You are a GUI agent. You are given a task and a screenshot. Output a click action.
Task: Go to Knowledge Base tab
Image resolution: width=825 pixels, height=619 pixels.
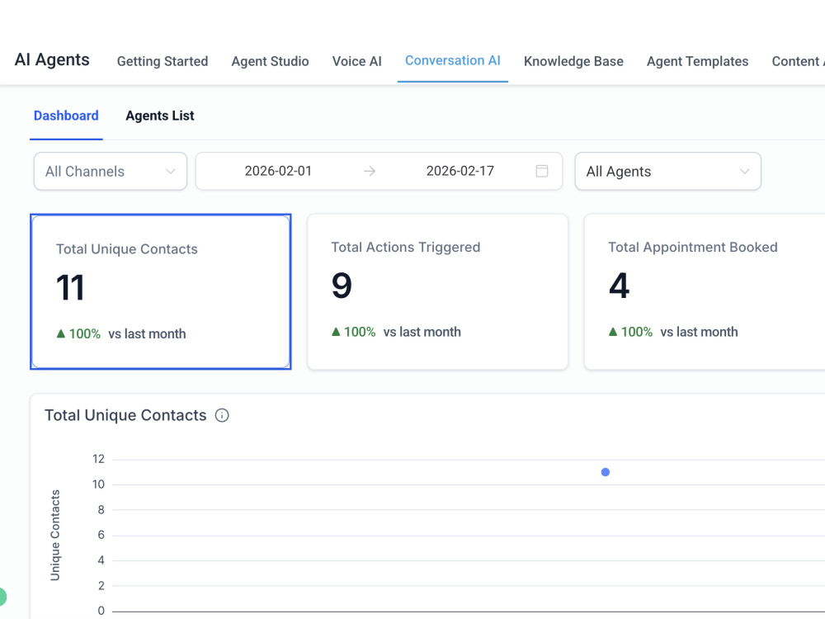[x=573, y=61]
